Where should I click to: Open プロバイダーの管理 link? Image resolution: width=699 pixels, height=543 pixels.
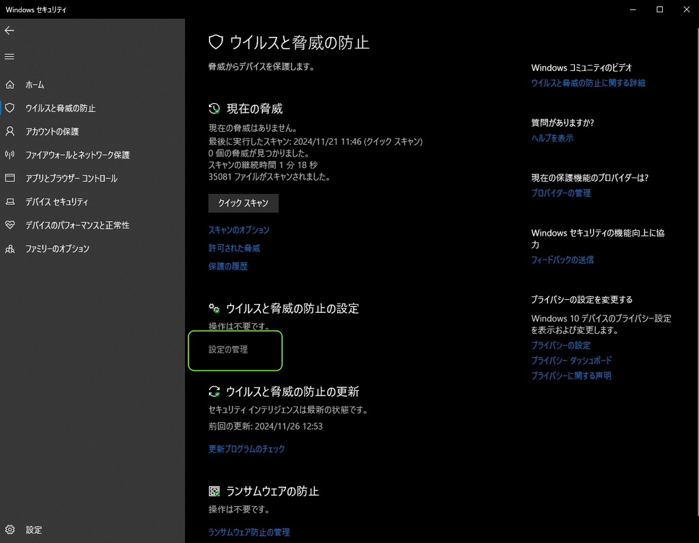tap(561, 193)
